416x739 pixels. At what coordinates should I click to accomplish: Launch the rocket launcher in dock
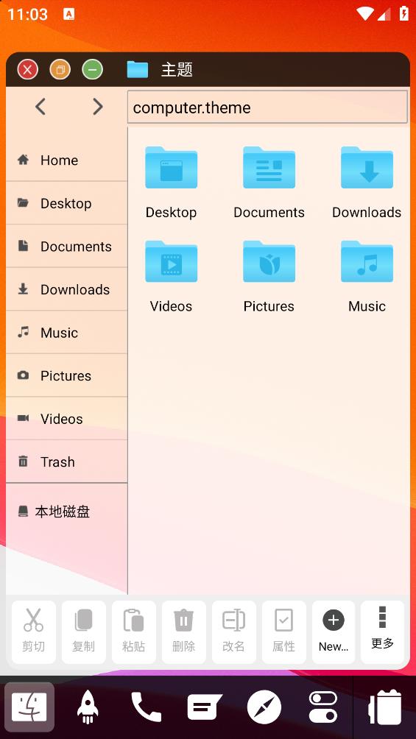88,707
